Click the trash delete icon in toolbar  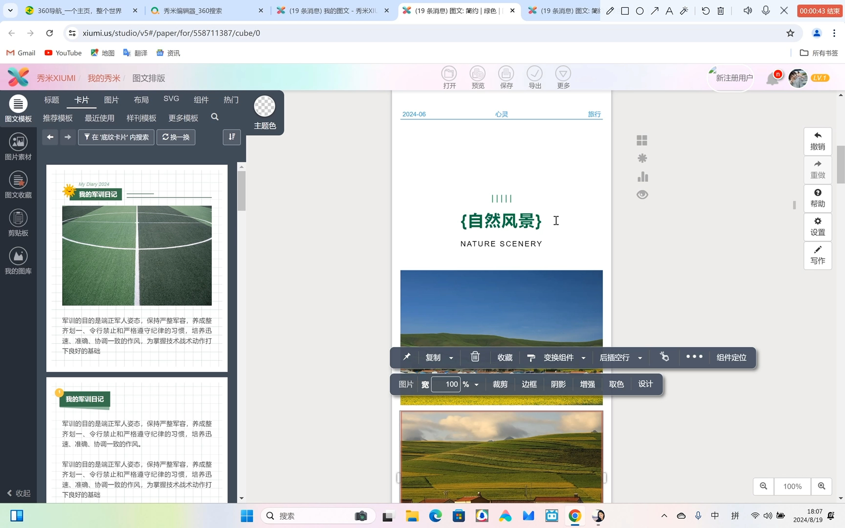[475, 357]
